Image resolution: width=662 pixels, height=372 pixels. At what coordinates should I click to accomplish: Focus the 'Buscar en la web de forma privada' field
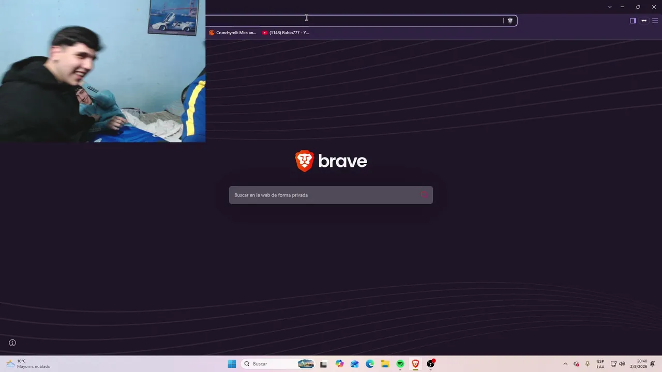pyautogui.click(x=331, y=195)
